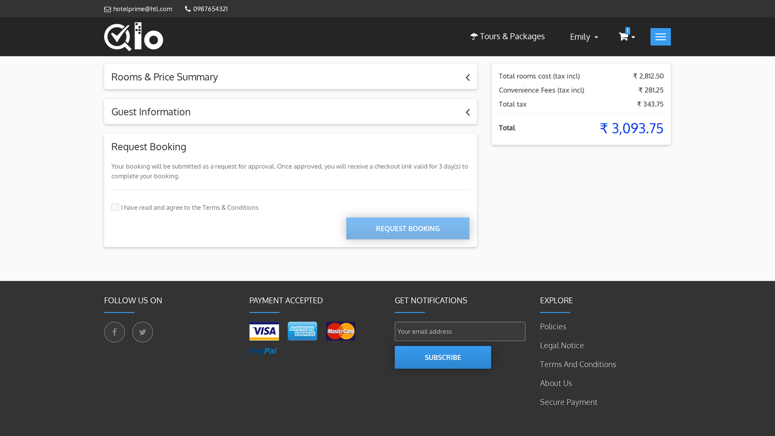The height and width of the screenshot is (436, 775).
Task: Click the MasterCard logo
Action: click(x=340, y=331)
